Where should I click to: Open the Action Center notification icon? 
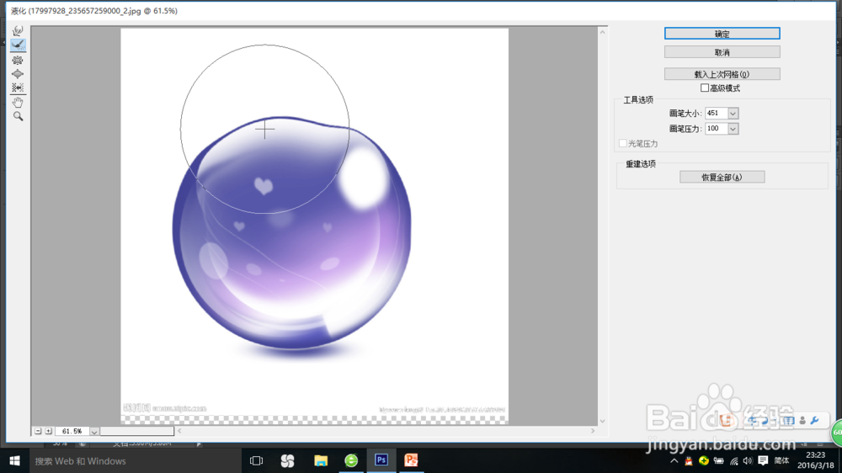coord(763,460)
